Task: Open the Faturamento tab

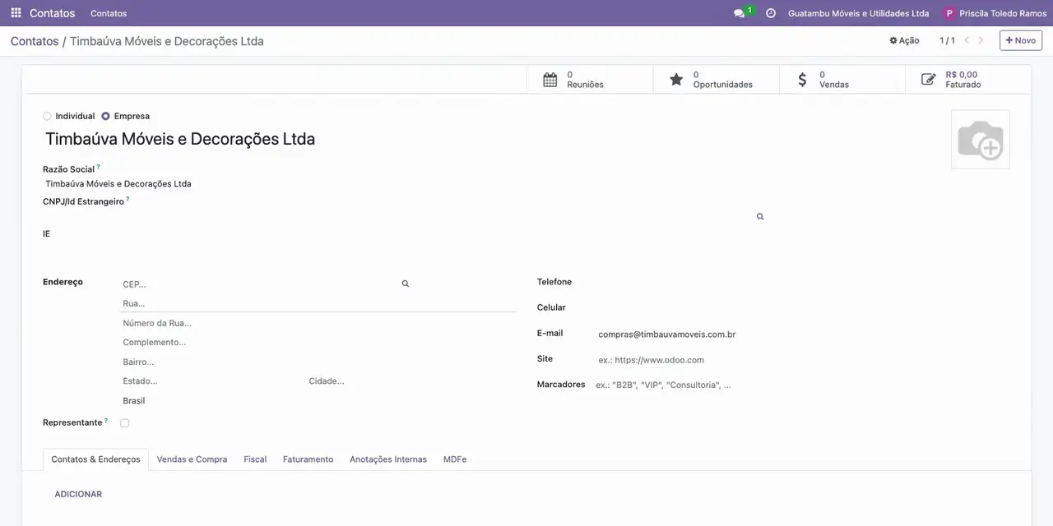Action: coord(308,459)
